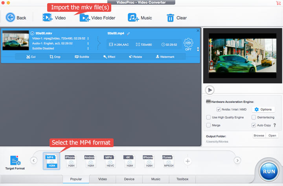Screen dimensions: 283x186
Task: Open the Watermark tool
Action: click(x=165, y=57)
